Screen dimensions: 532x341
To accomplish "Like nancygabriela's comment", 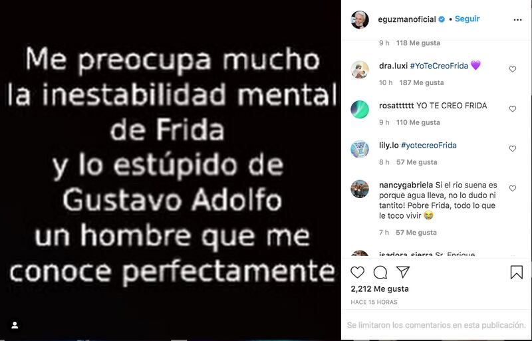I will coord(512,188).
